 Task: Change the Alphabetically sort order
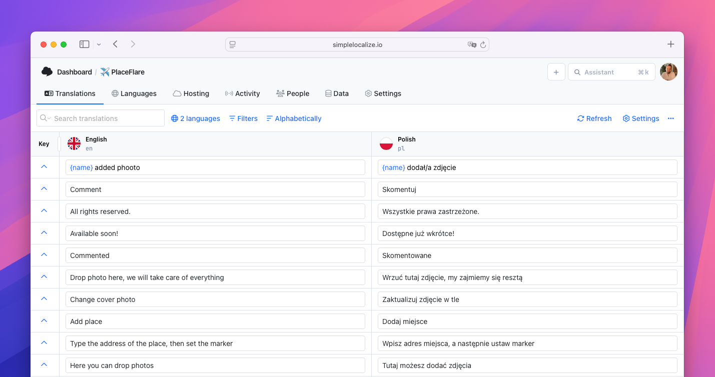point(294,118)
